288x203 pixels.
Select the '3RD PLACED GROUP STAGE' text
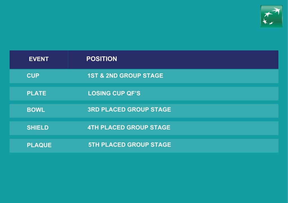click(129, 109)
